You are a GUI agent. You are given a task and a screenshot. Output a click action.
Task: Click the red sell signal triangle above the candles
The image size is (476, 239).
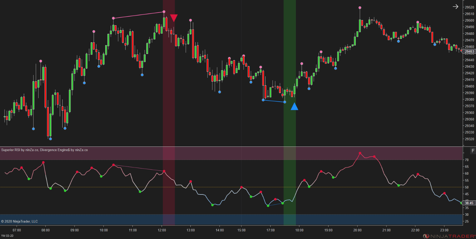[174, 18]
